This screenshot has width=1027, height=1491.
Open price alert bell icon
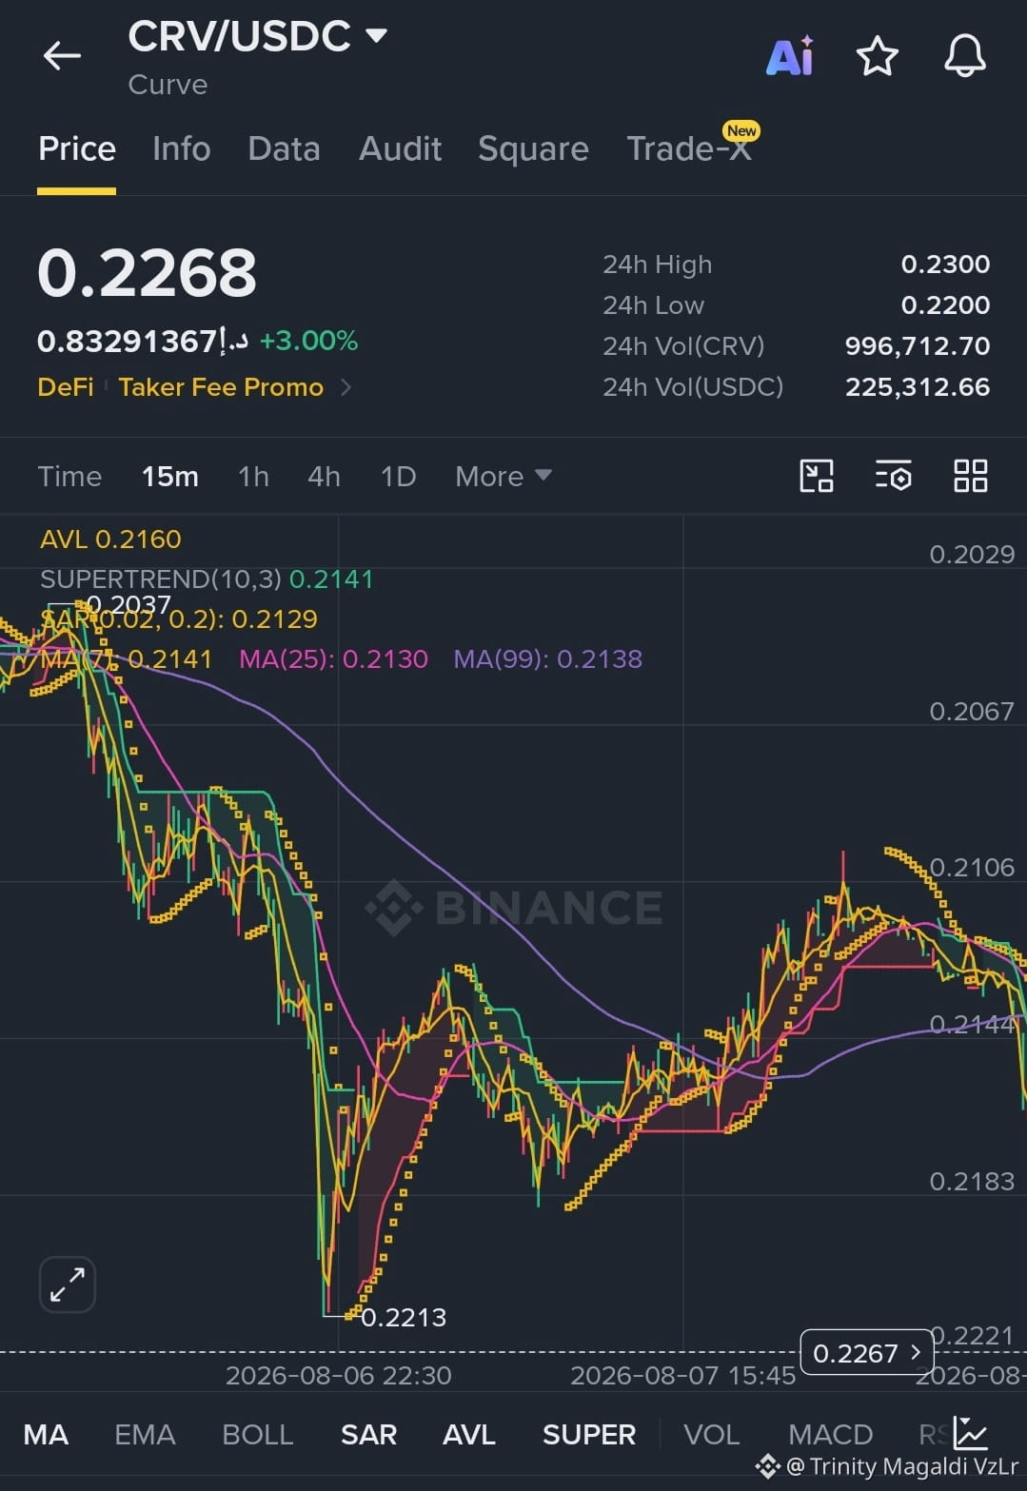pyautogui.click(x=964, y=56)
